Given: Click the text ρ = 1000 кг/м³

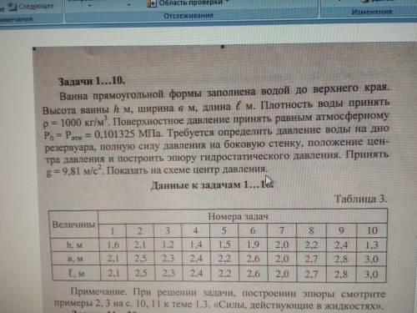Looking at the screenshot, I should (76, 123).
